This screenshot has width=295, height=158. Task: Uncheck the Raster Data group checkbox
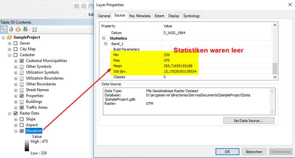[x=16, y=113]
